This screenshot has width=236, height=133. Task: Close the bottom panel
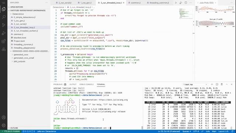[232, 85]
